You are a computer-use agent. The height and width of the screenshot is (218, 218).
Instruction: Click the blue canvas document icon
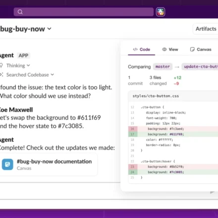pos(7,164)
